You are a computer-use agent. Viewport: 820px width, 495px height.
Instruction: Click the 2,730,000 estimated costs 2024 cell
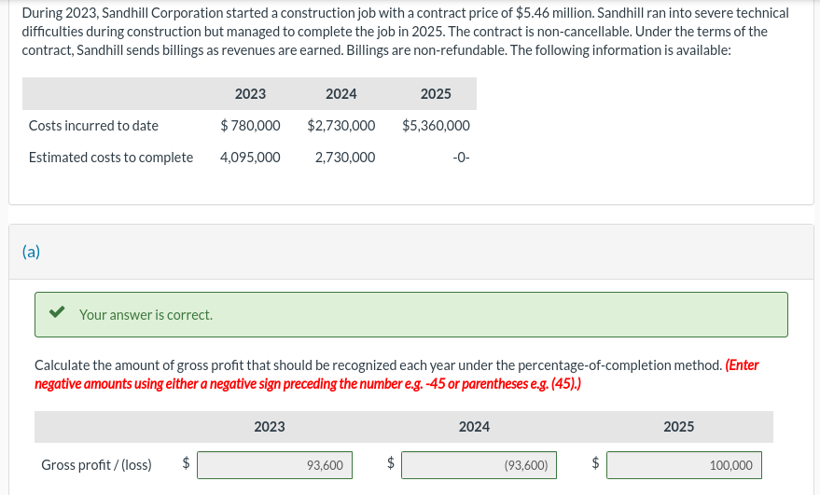pos(345,158)
